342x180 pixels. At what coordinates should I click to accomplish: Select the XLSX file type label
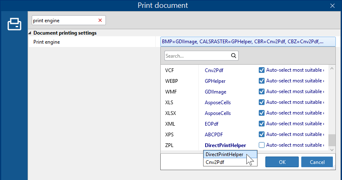pos(170,113)
